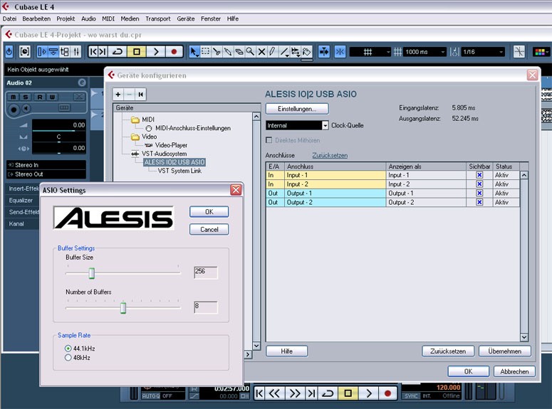Click Play in bottom transport panel
552x409 pixels.
(368, 393)
